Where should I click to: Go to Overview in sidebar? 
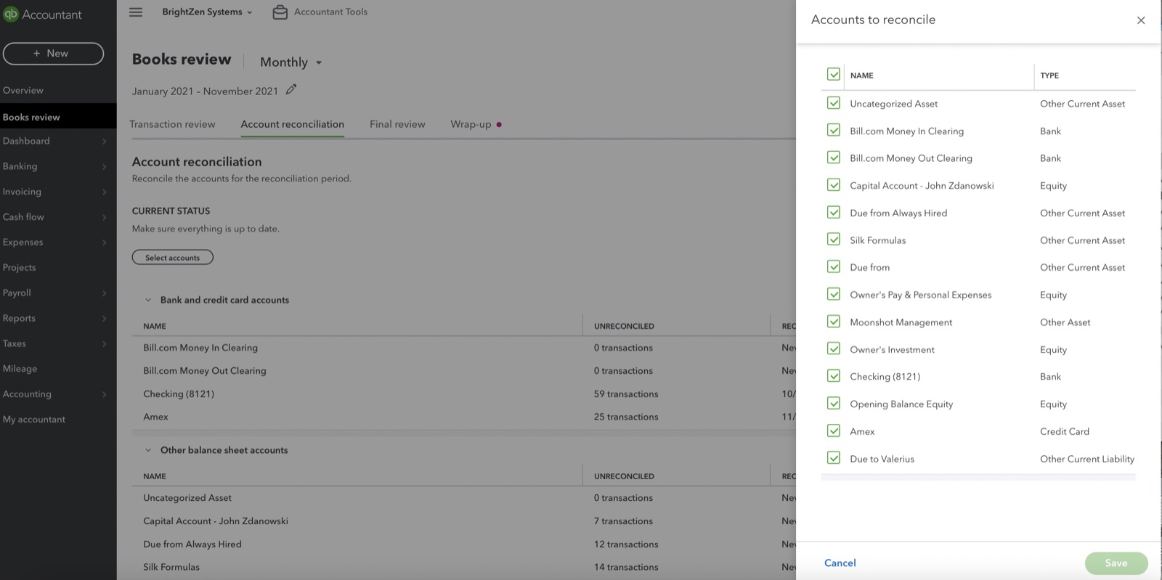[23, 91]
